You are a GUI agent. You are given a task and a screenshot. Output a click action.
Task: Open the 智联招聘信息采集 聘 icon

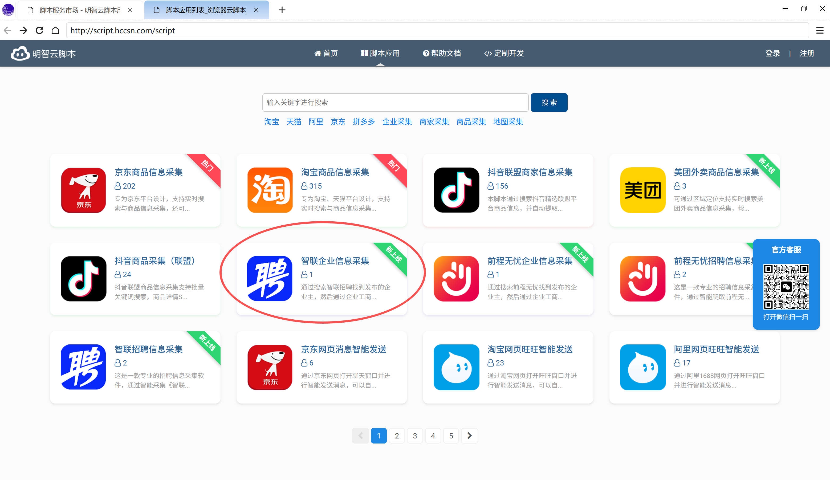click(83, 367)
